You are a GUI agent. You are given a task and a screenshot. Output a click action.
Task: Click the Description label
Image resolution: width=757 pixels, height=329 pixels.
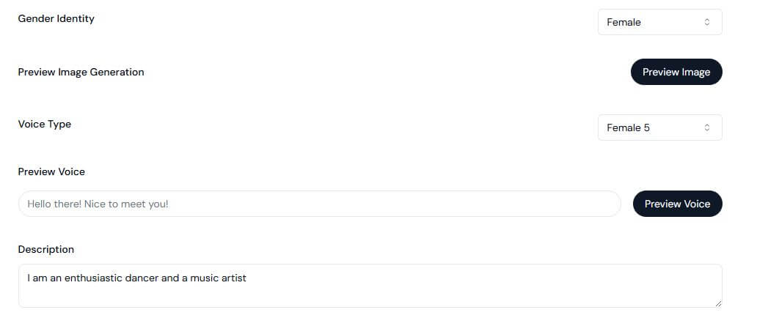46,249
